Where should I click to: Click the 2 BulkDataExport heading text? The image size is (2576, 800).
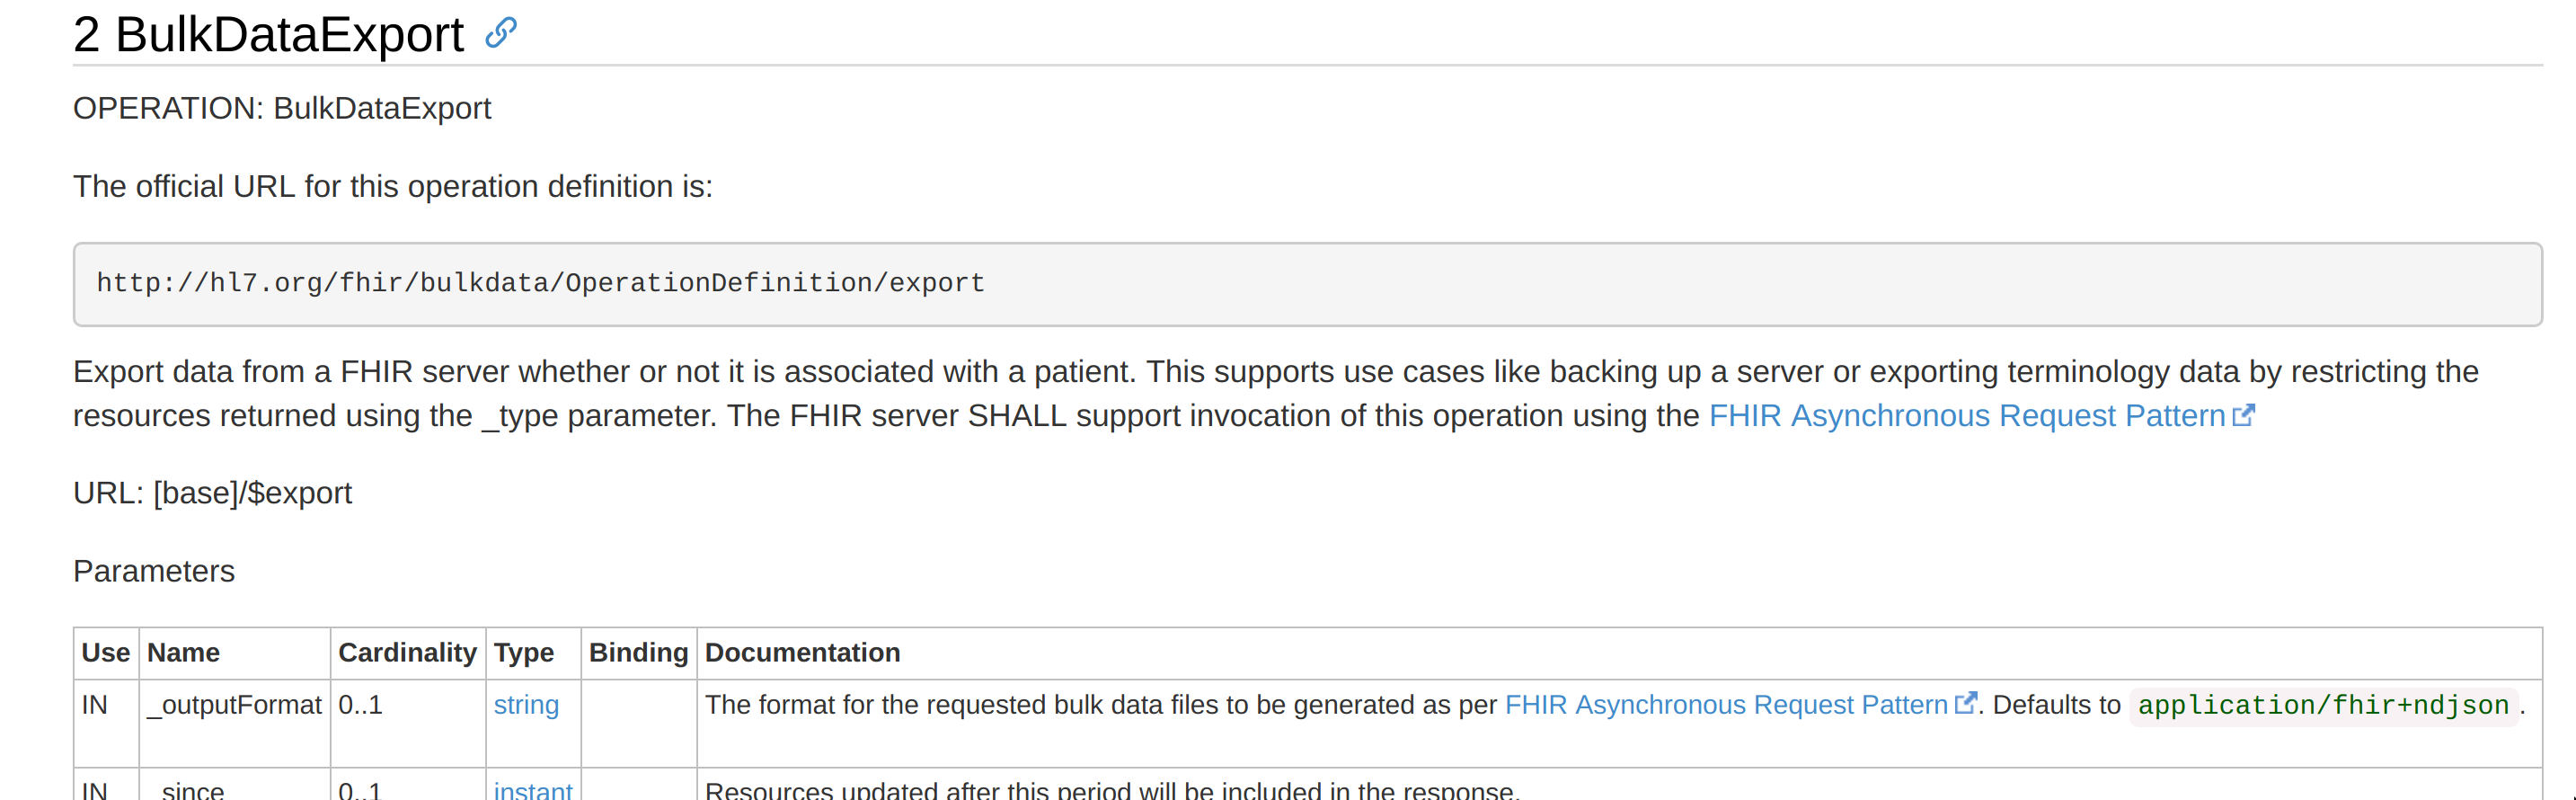pyautogui.click(x=268, y=34)
